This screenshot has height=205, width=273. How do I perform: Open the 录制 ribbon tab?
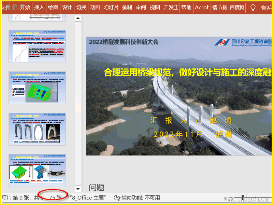pyautogui.click(x=127, y=8)
